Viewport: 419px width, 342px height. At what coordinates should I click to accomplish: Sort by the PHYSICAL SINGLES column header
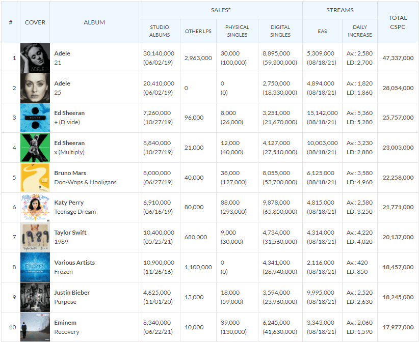tap(237, 31)
